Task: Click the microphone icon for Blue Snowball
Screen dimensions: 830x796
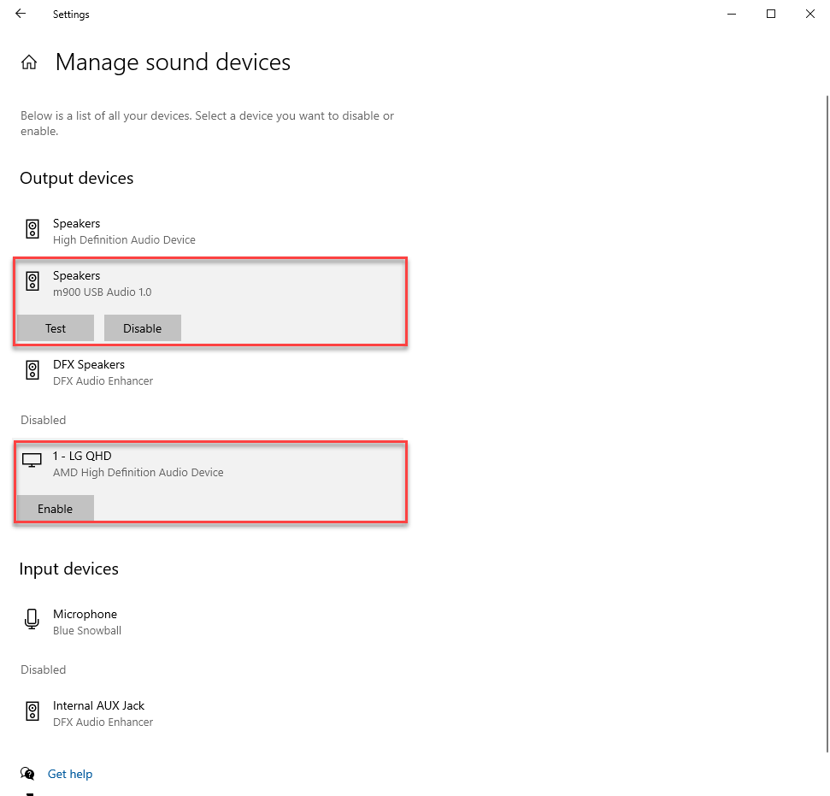Action: (32, 619)
